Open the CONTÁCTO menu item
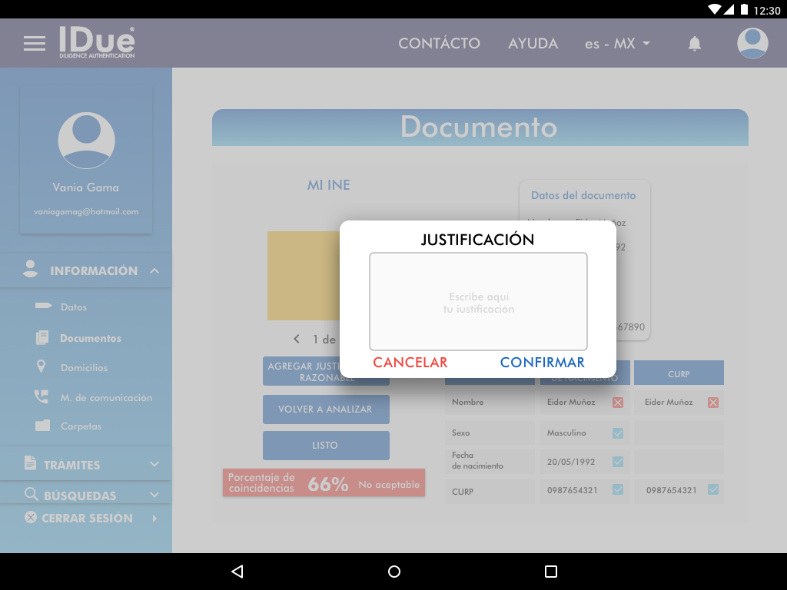 pos(439,44)
